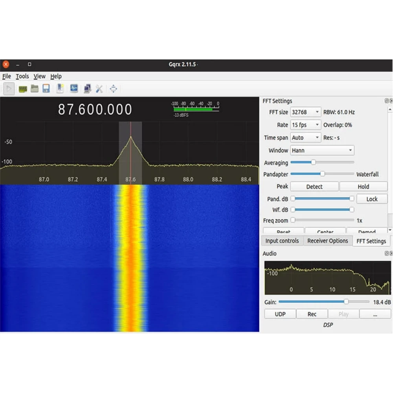Image resolution: width=393 pixels, height=393 pixels.
Task: Click the audio Gain slider handle
Action: (x=346, y=302)
